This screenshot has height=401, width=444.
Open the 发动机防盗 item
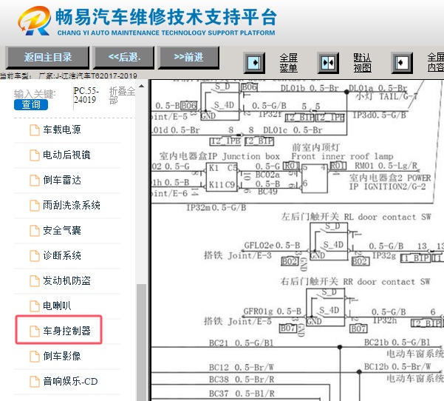pos(66,280)
